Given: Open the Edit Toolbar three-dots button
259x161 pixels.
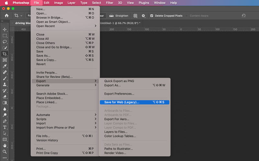Looking at the screenshot, I should (5, 158).
